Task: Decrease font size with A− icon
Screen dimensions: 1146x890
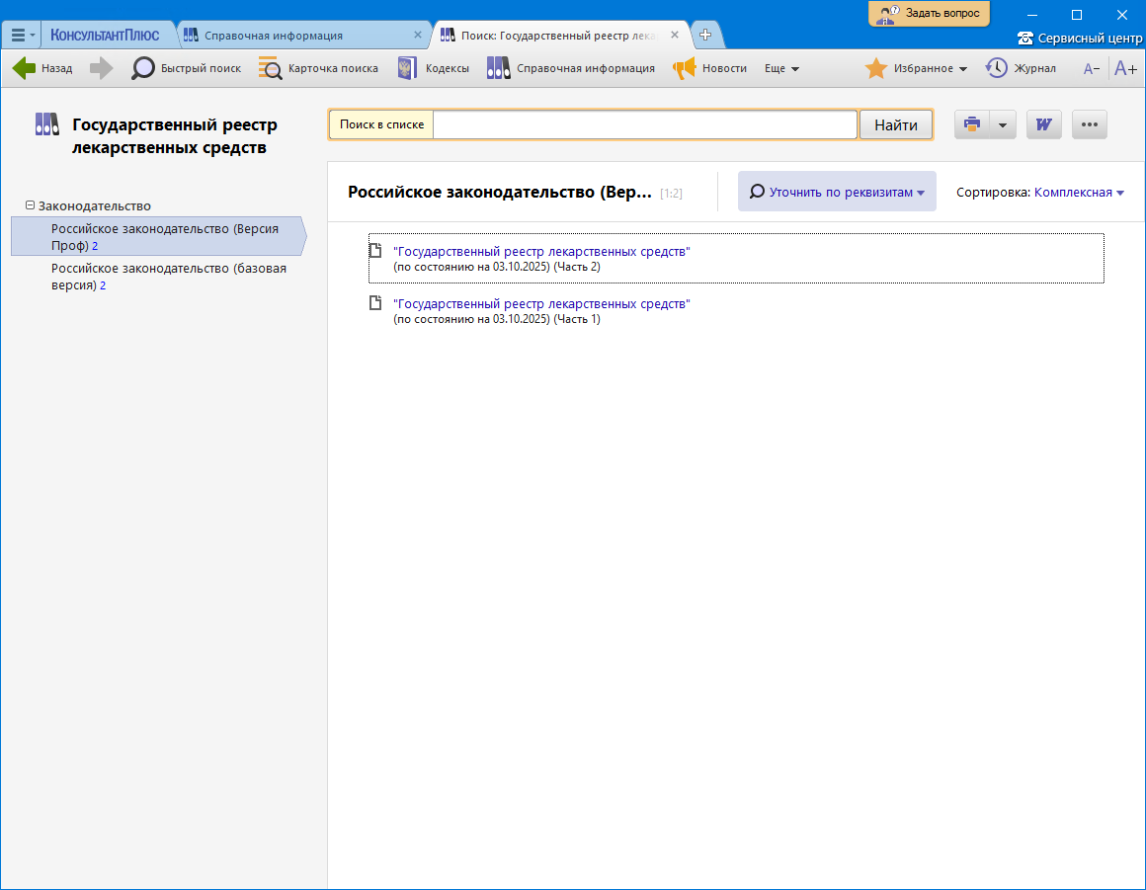Action: pos(1092,68)
